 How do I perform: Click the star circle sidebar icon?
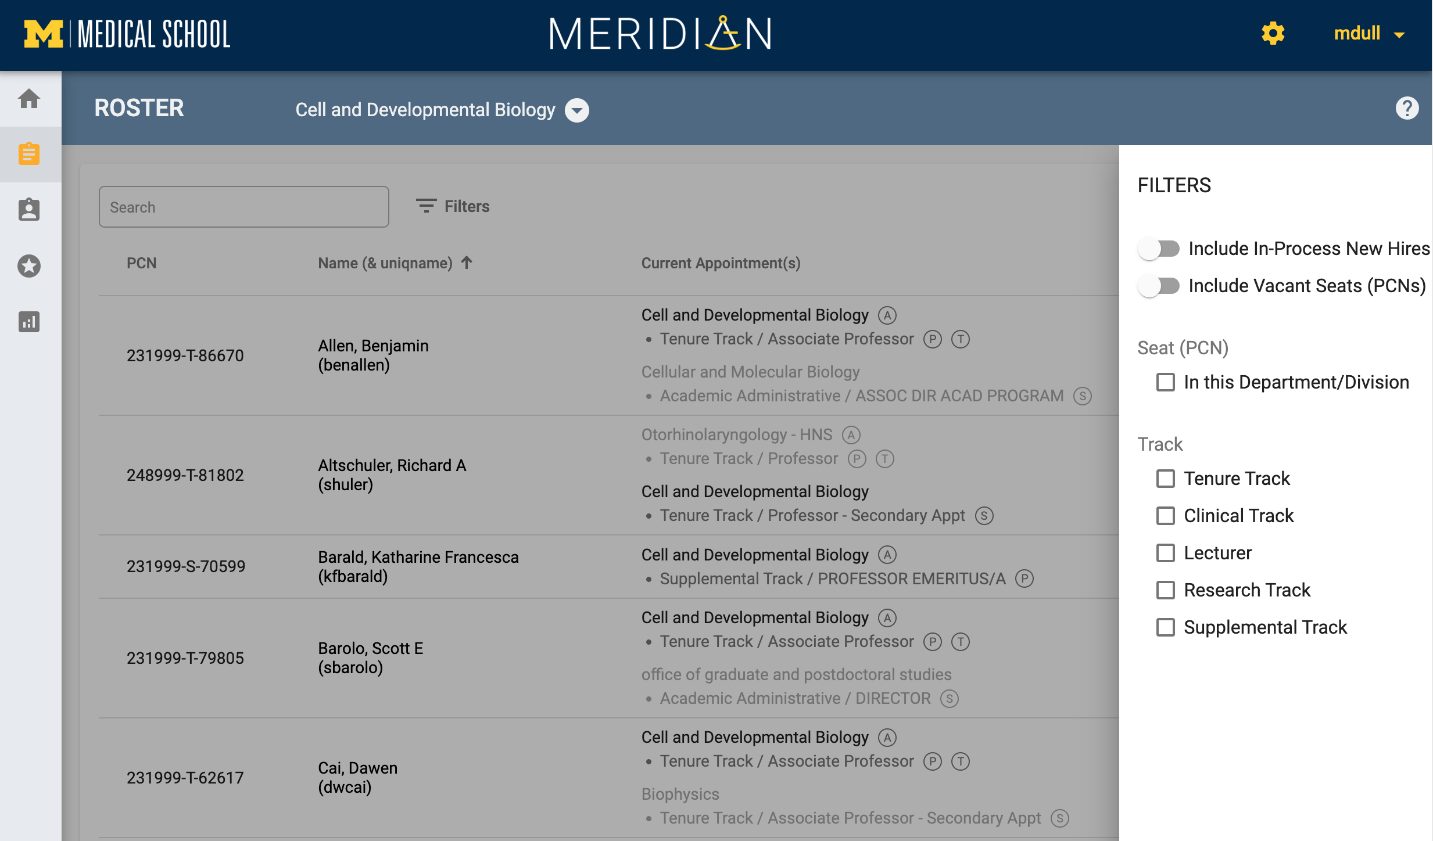click(29, 266)
